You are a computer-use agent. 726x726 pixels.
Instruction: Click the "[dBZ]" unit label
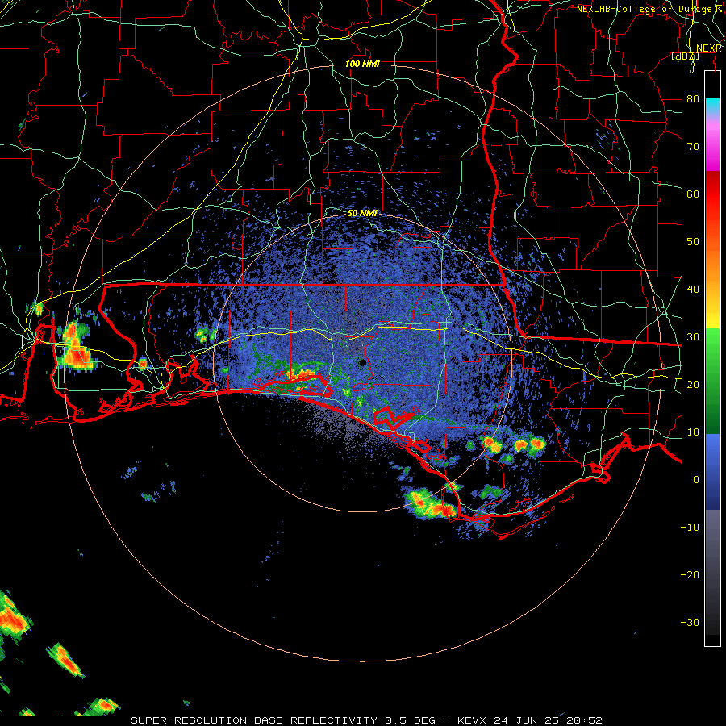[x=685, y=56]
